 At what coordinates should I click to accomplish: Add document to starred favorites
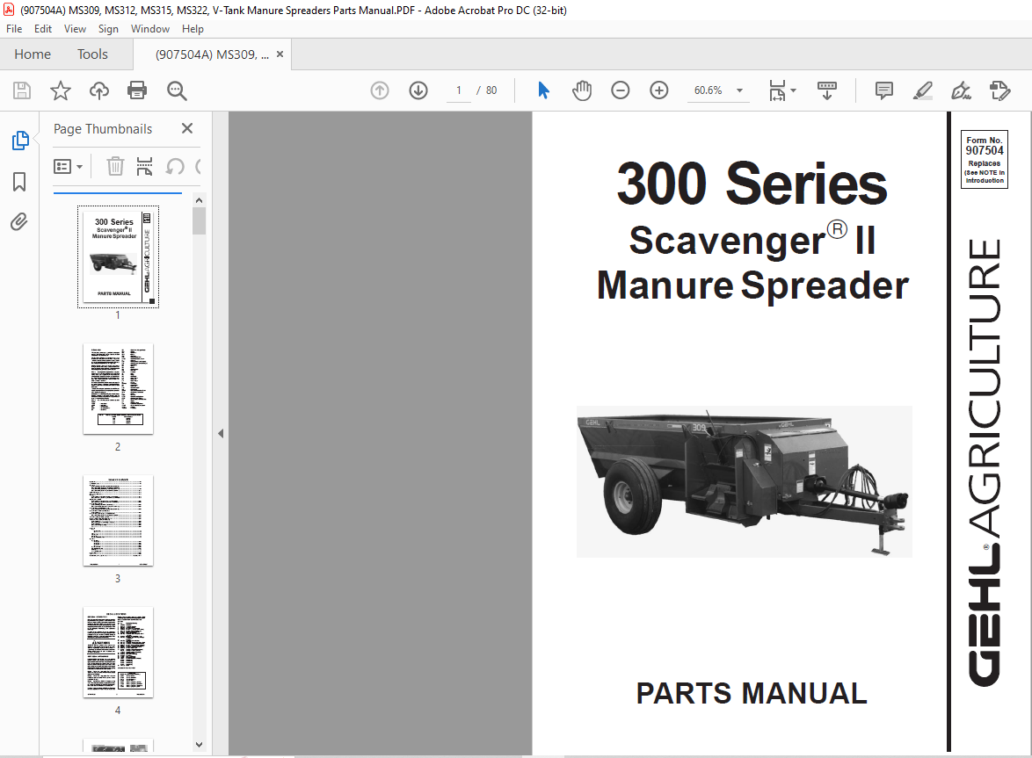[x=61, y=90]
